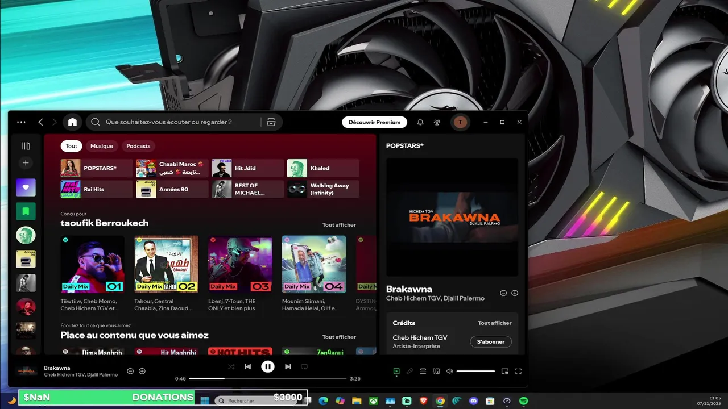The image size is (728, 409).
Task: Open Liked Songs heart tile in sidebar
Action: tap(26, 187)
